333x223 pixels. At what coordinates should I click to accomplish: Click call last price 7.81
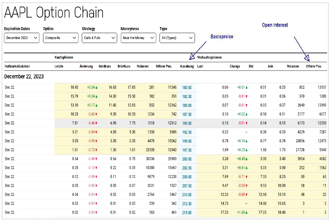(75, 123)
